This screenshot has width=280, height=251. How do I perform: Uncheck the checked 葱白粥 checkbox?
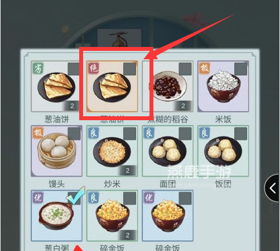pos(74,198)
